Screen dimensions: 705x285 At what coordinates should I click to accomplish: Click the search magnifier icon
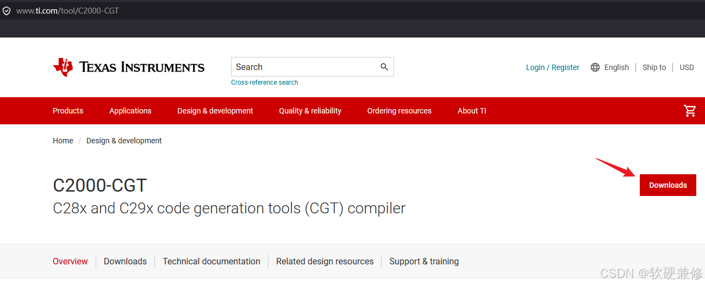point(384,67)
